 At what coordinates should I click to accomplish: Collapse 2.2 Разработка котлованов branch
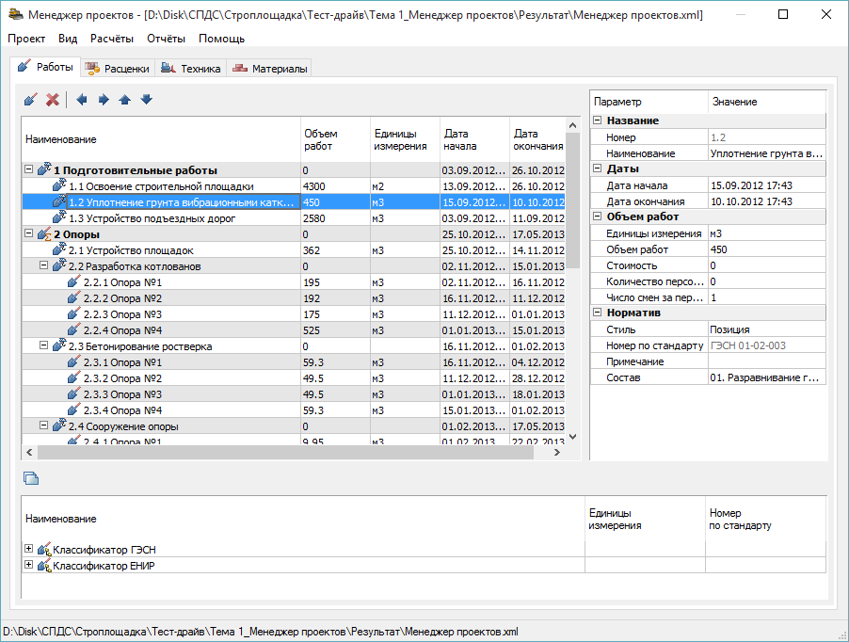(x=44, y=265)
